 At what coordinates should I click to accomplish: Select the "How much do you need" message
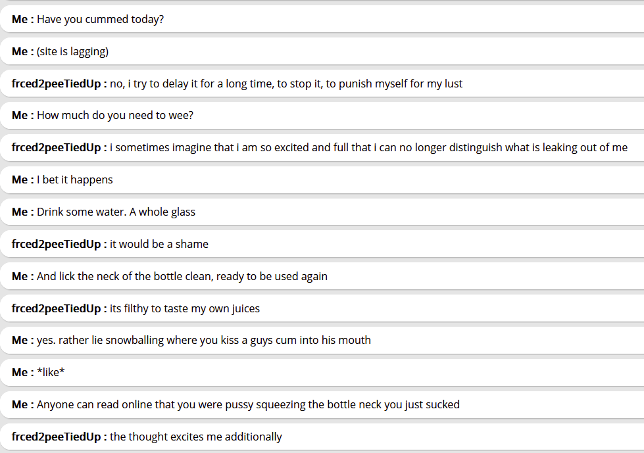coord(115,116)
